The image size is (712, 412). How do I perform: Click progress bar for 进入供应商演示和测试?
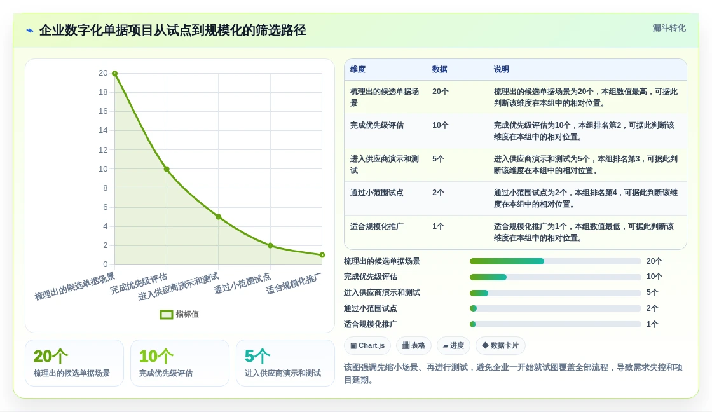(x=556, y=293)
